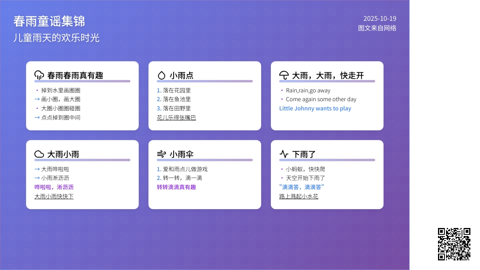Screen dimensions: 480x270
Task: Click the arrow item 大雨哗啦啦
Action: click(55, 169)
